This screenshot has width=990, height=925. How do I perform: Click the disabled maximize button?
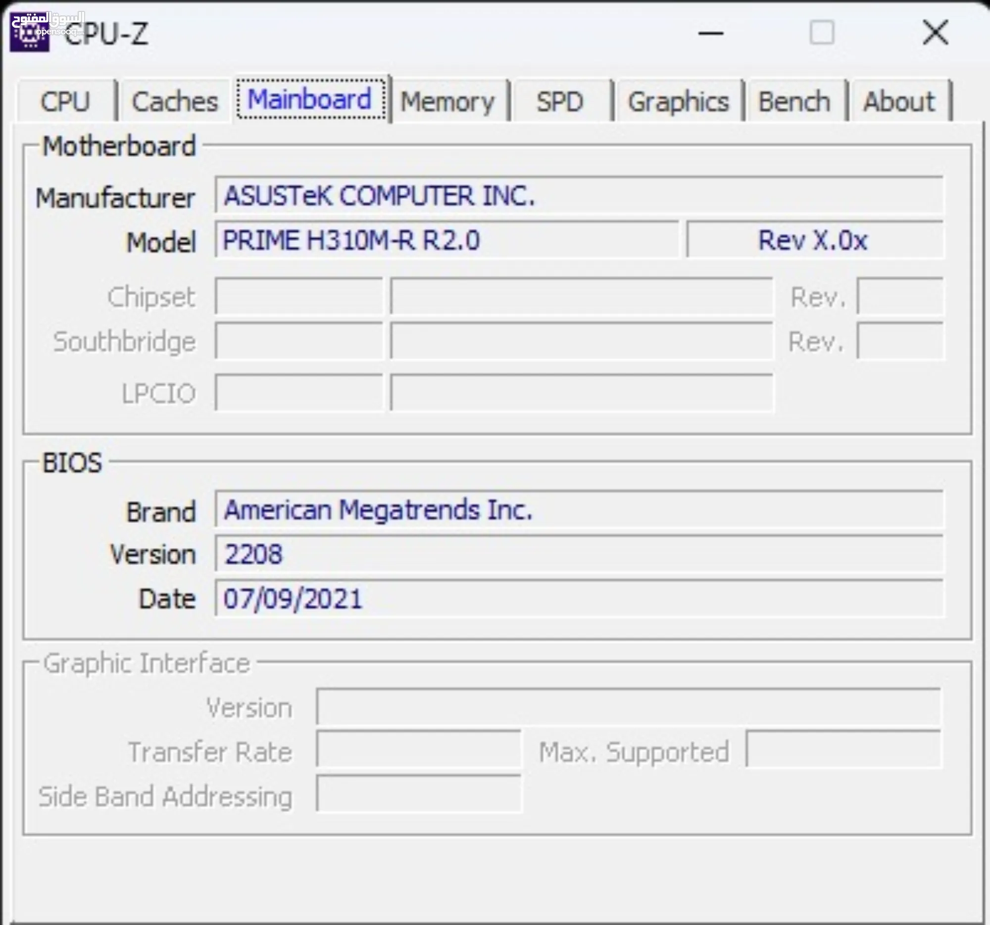[x=822, y=33]
